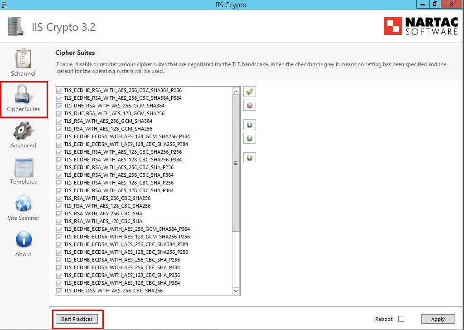
Task: Click the green checkmark enable button
Action: click(250, 92)
